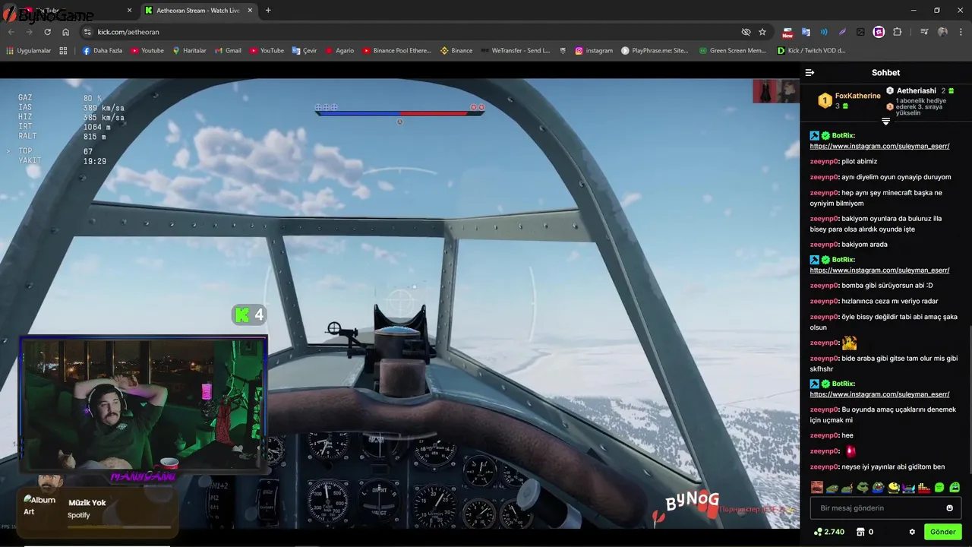Switch to the Aetheoran Stream tab

click(x=198, y=11)
